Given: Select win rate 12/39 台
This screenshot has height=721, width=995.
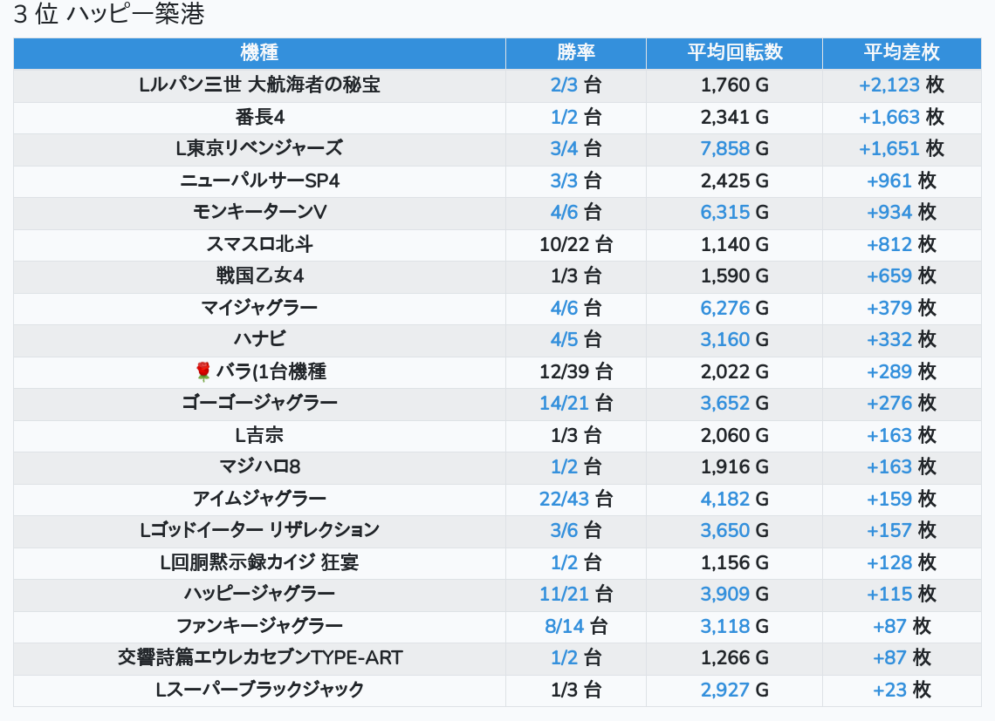Looking at the screenshot, I should pyautogui.click(x=576, y=371).
